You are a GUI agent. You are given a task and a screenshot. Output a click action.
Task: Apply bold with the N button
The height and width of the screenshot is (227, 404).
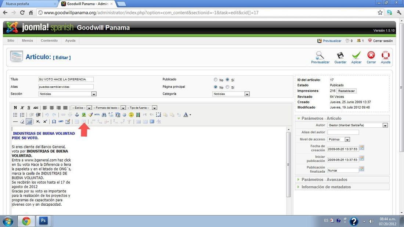pyautogui.click(x=15, y=108)
